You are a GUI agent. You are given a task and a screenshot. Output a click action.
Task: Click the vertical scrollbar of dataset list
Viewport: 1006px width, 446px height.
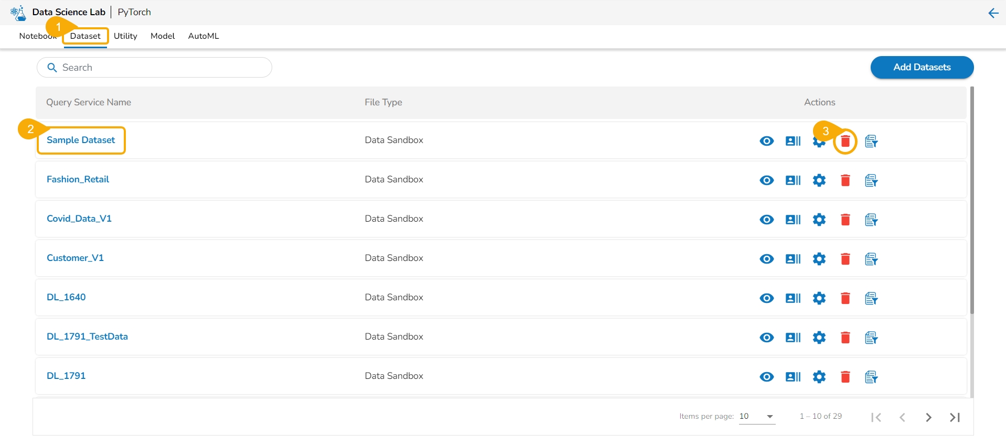click(x=971, y=199)
